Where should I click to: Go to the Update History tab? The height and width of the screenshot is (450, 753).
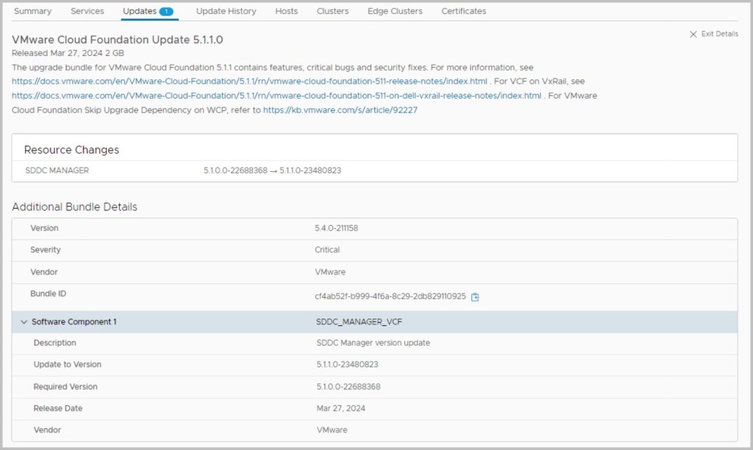(226, 11)
